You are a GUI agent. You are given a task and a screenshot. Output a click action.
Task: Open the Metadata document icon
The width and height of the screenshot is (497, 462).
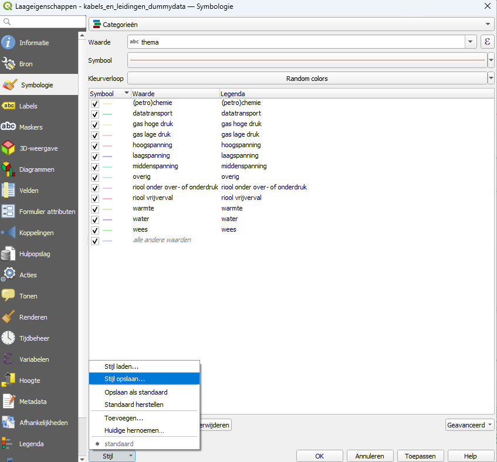[8, 401]
